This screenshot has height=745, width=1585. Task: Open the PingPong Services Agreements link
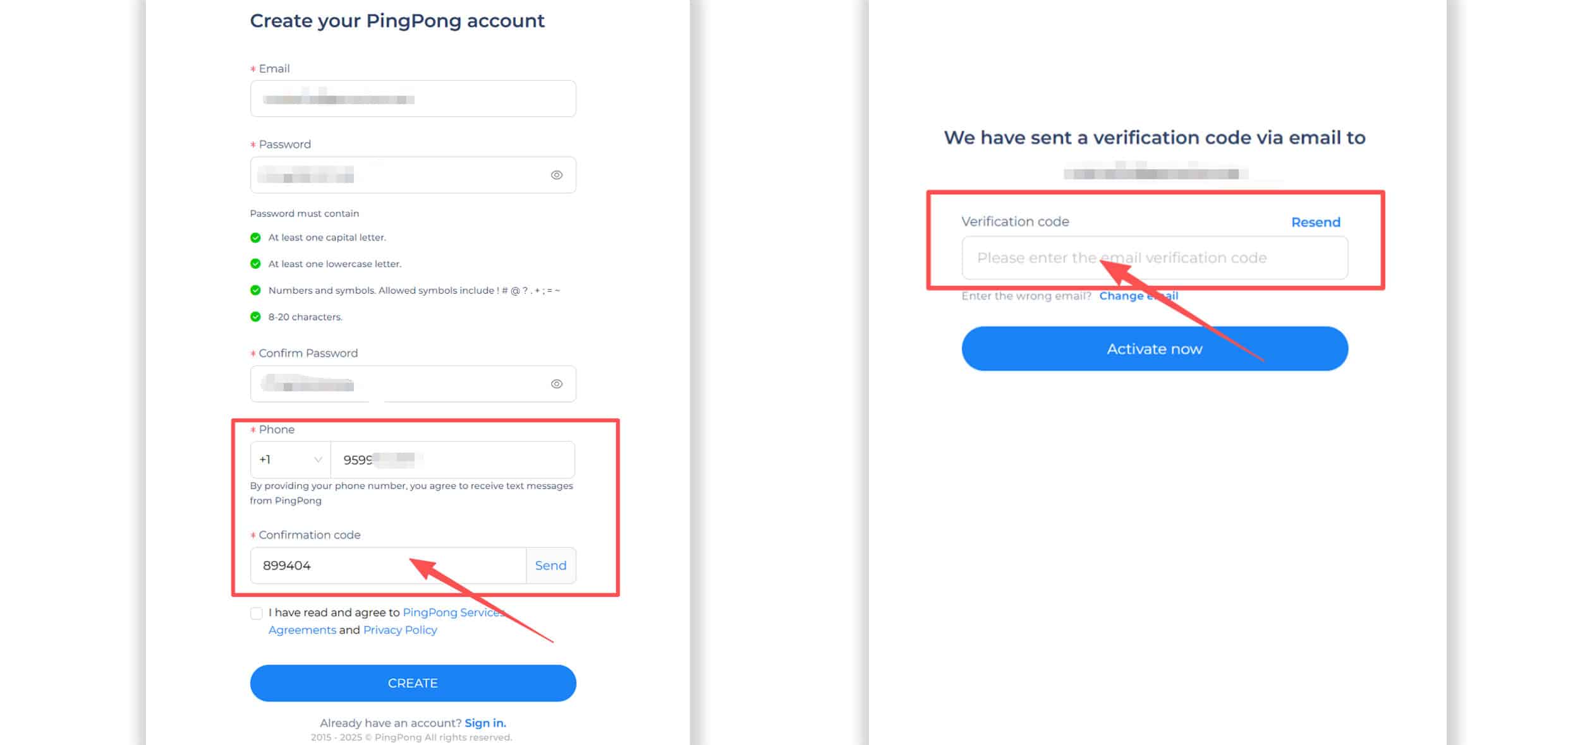coord(387,621)
